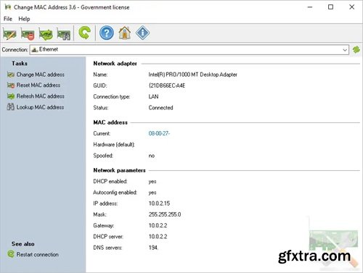Expand the Connection Ethernet dropdown
Viewport: 363px width, 273px height.
pos(345,50)
